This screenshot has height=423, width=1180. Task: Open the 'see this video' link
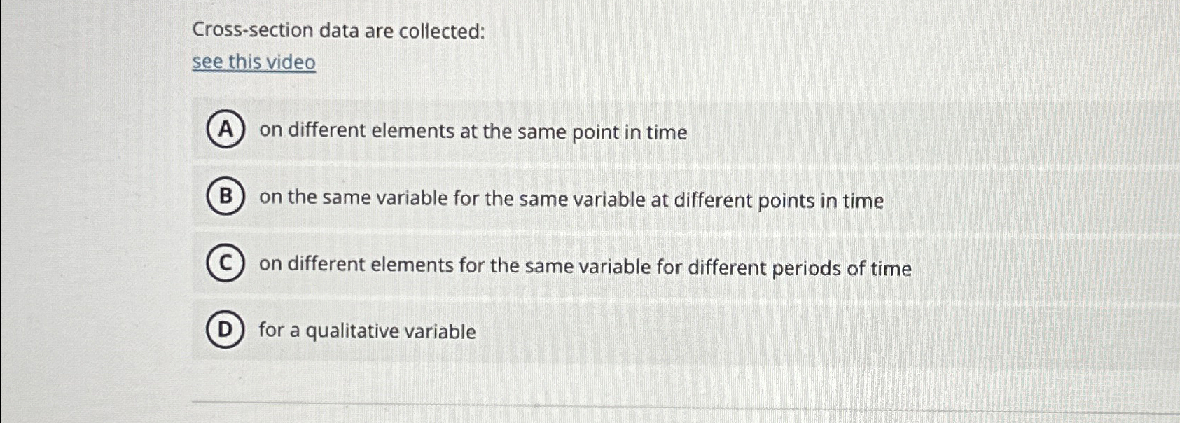pyautogui.click(x=254, y=62)
